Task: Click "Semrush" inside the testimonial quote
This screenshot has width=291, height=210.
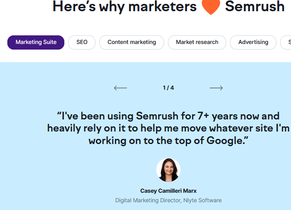Action: point(157,116)
